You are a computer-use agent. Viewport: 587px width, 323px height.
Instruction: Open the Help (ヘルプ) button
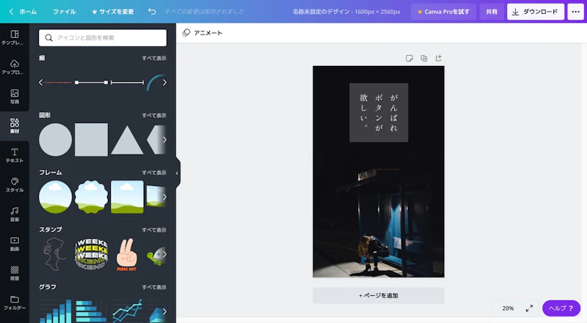561,308
